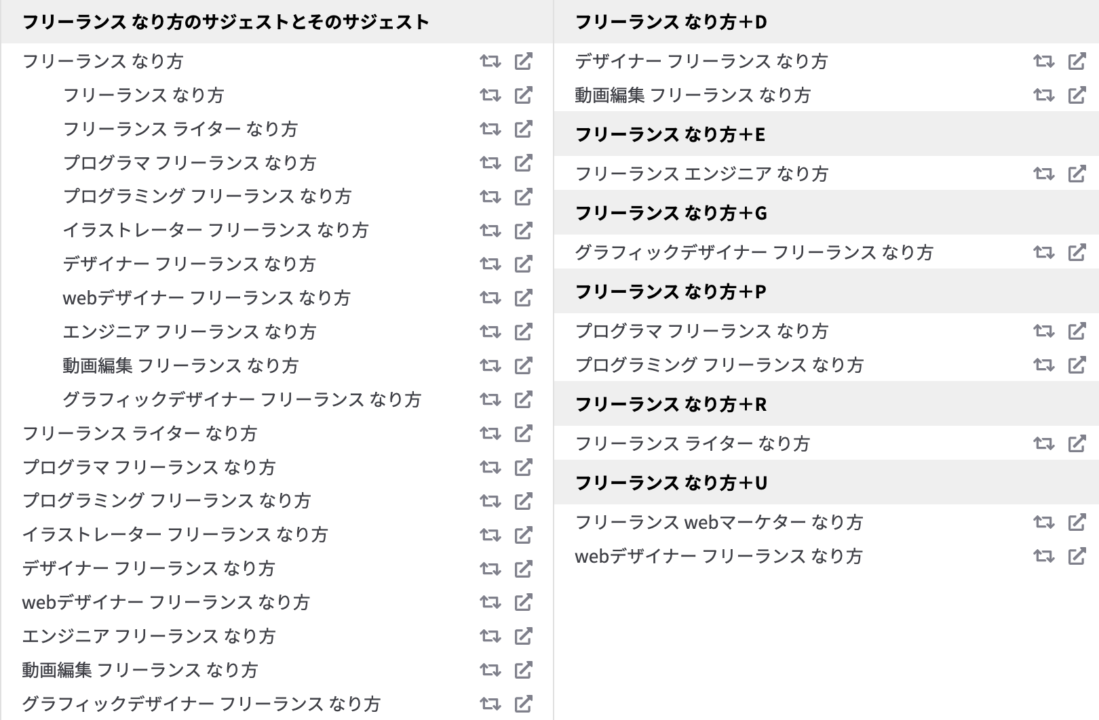Click re-search icon for フリーランス エンジニア なり方
The image size is (1099, 720).
click(x=1043, y=174)
